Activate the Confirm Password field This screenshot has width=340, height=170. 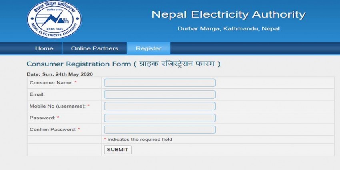click(160, 130)
